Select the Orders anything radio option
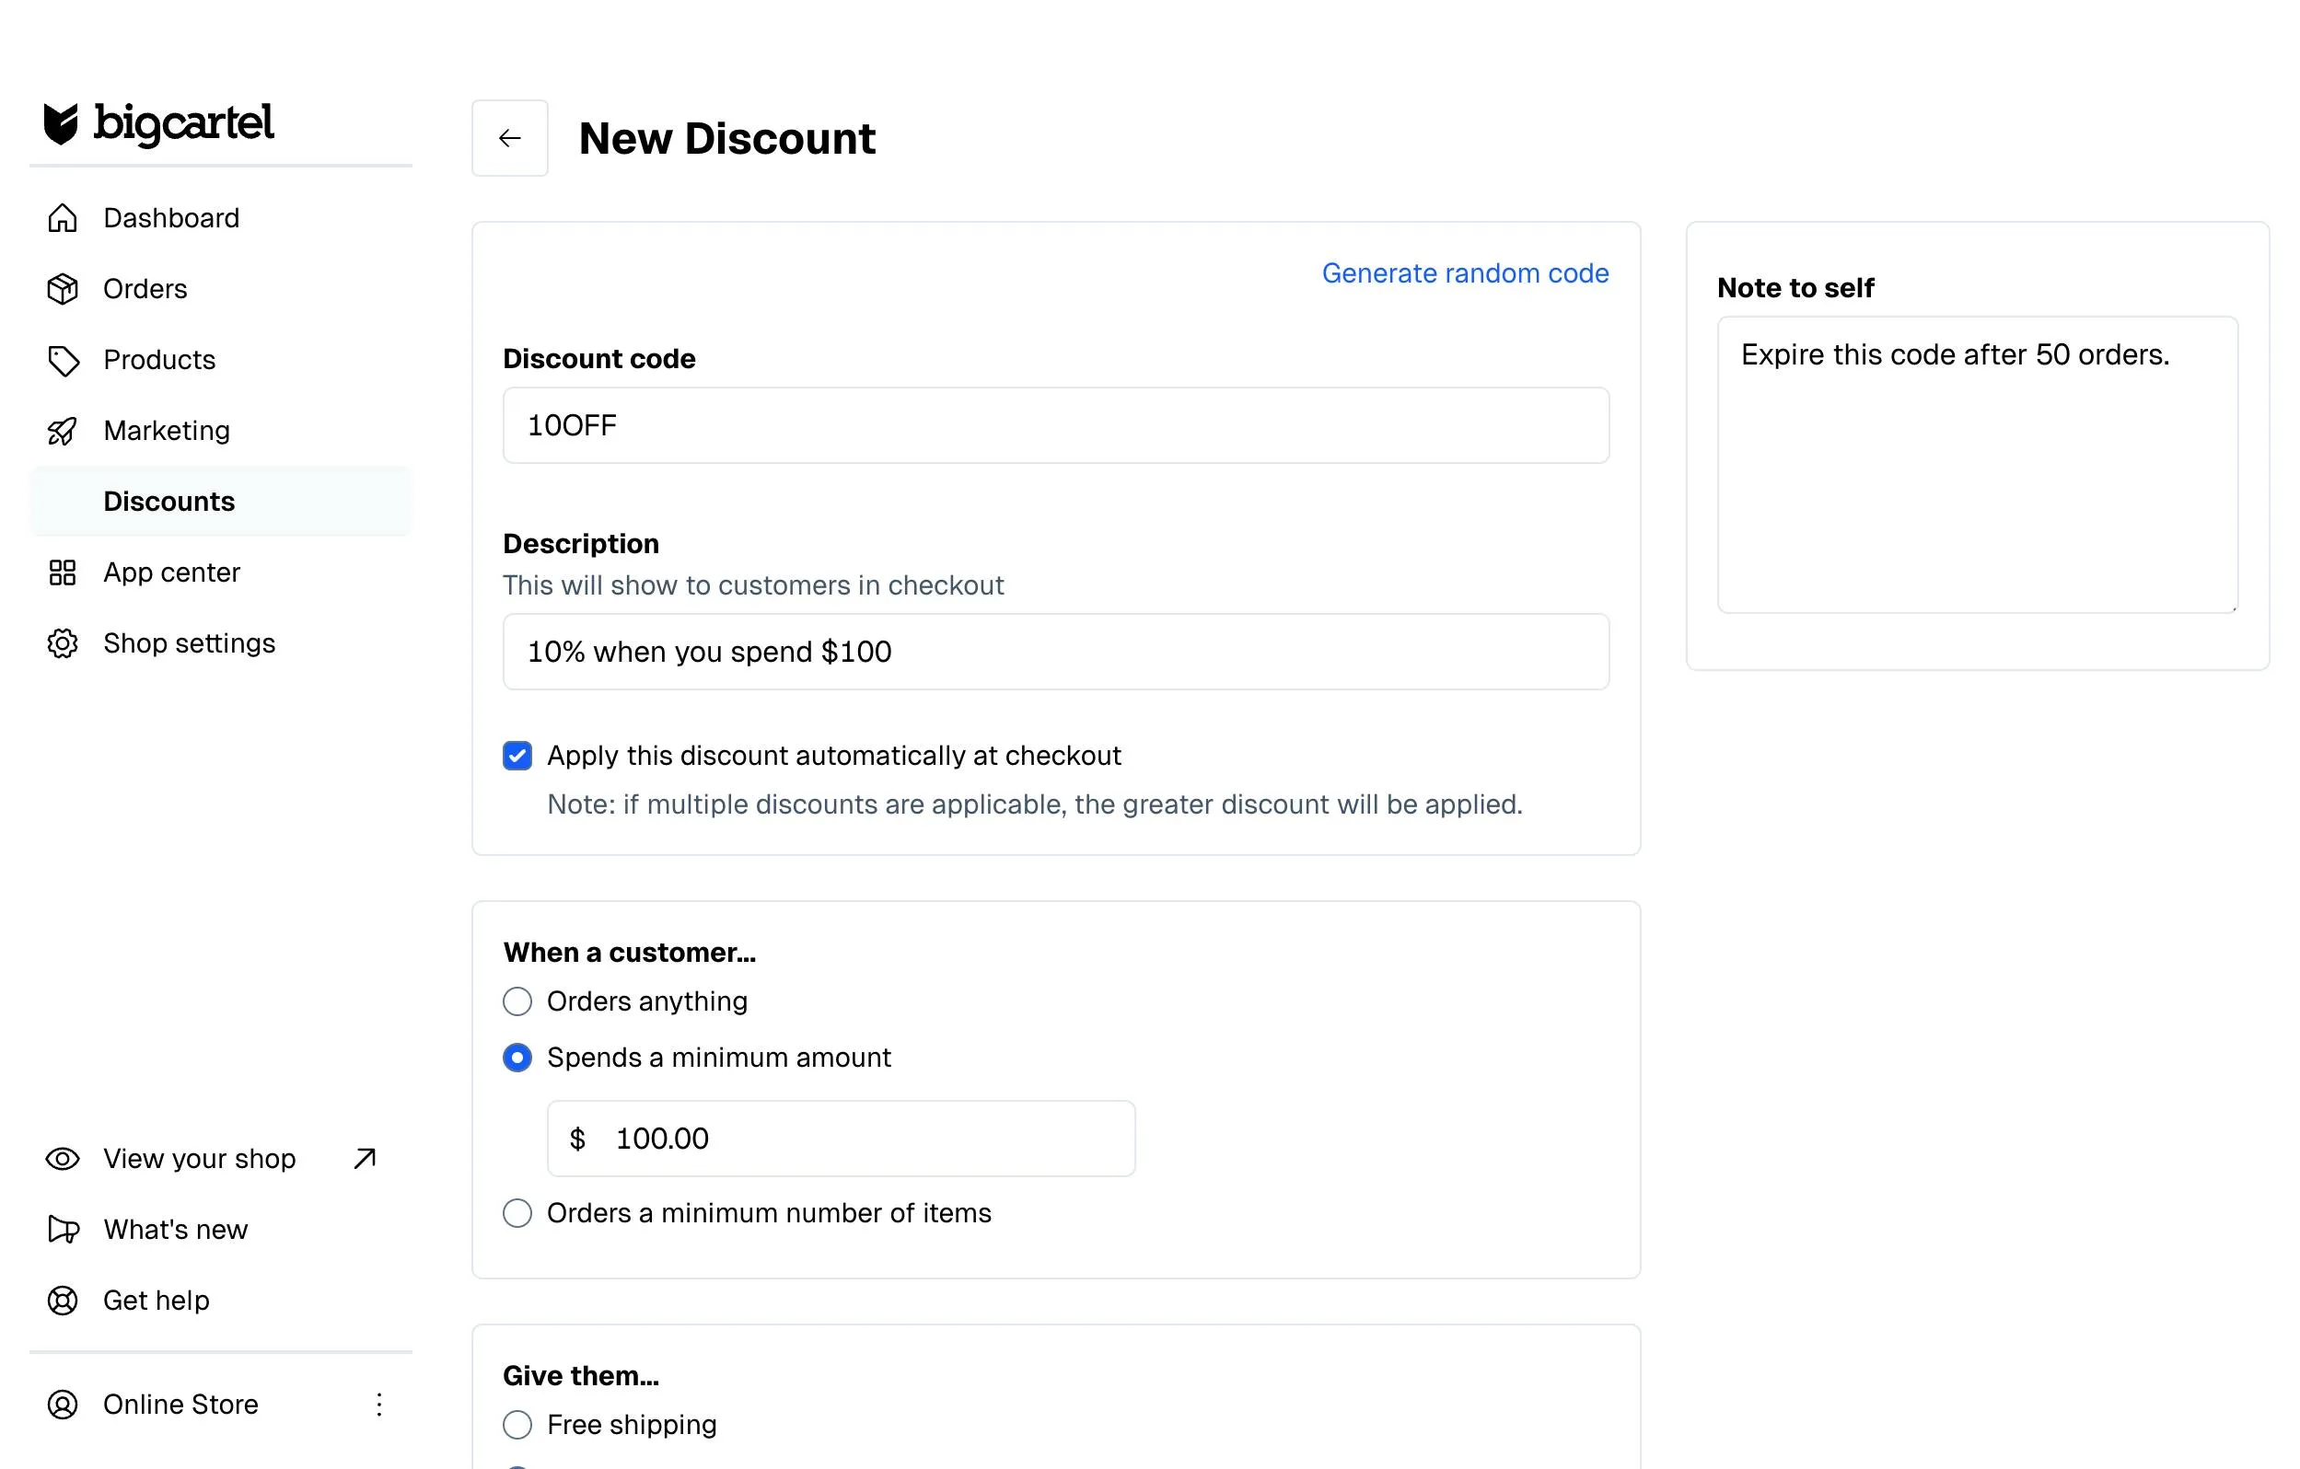2300x1469 pixels. (x=517, y=1001)
